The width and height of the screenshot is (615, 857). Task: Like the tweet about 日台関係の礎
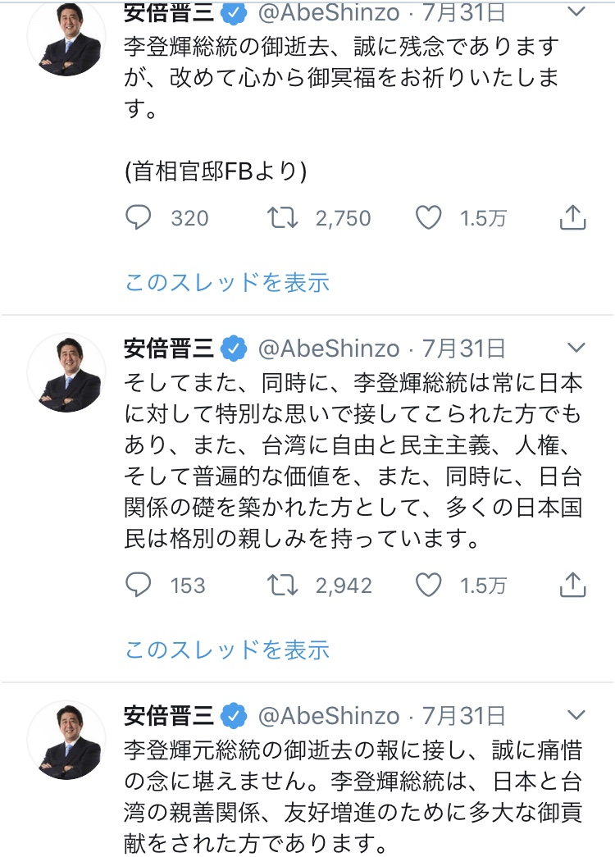[x=429, y=585]
